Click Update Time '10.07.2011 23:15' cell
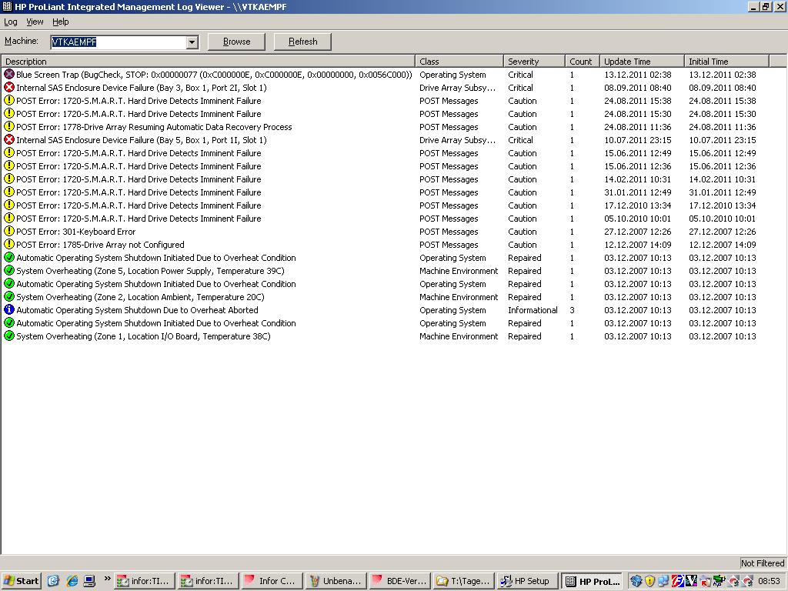This screenshot has width=788, height=591. coord(638,140)
